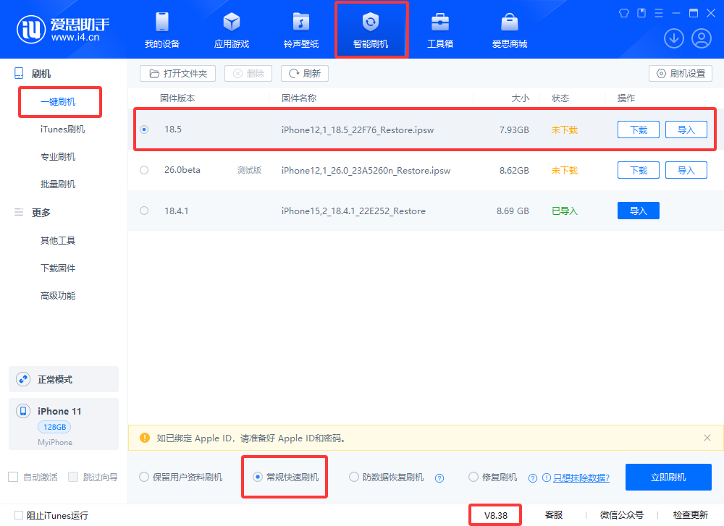Screen dimensions: 724x526
Task: Go to 铃声壁纸 ringtones and wallpapers
Action: (x=301, y=30)
